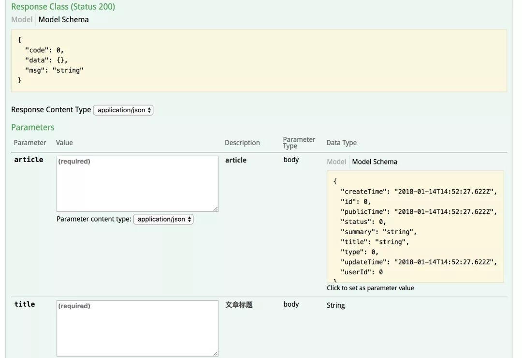Click the bold article parameter name
This screenshot has height=358, width=522.
[x=29, y=160]
